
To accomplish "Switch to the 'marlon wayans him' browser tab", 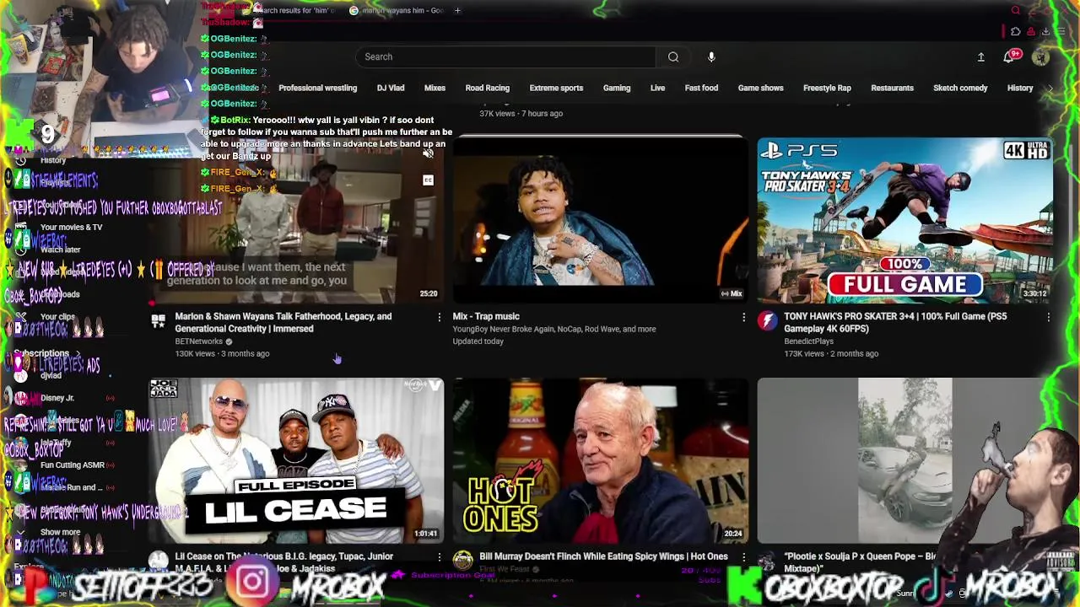I will point(397,10).
